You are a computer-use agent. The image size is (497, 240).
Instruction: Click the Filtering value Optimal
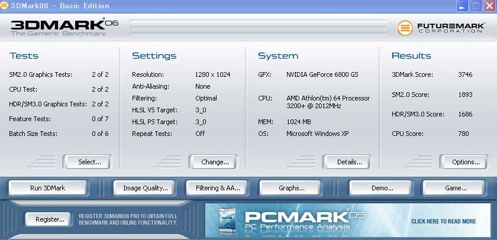(206, 98)
